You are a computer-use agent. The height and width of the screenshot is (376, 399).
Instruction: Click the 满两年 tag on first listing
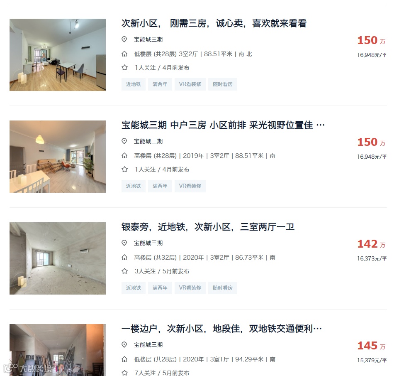click(160, 84)
